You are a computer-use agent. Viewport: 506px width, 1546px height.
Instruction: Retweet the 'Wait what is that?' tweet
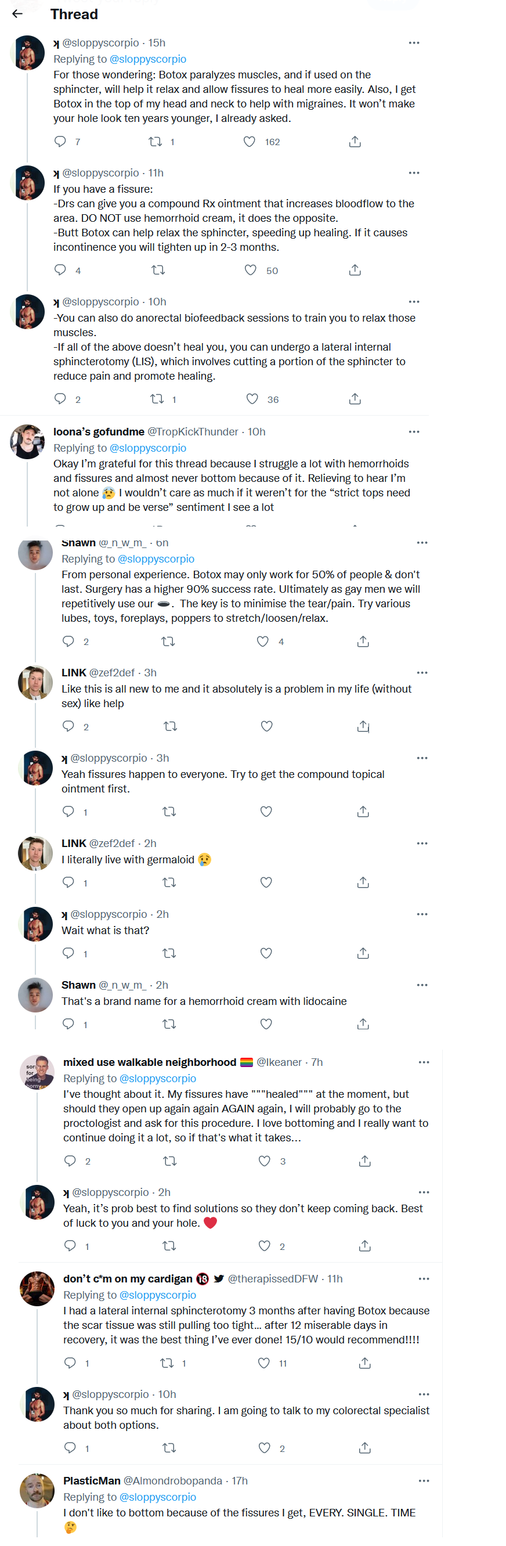(x=169, y=953)
